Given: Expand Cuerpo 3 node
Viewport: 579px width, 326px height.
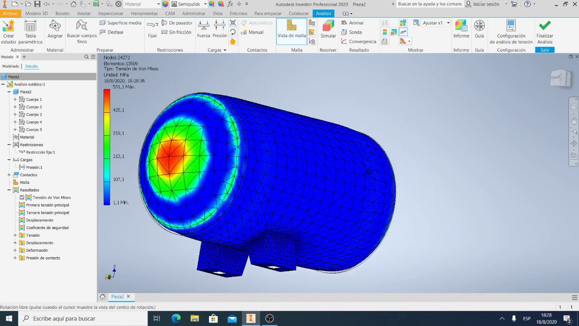Looking at the screenshot, I should tap(15, 115).
